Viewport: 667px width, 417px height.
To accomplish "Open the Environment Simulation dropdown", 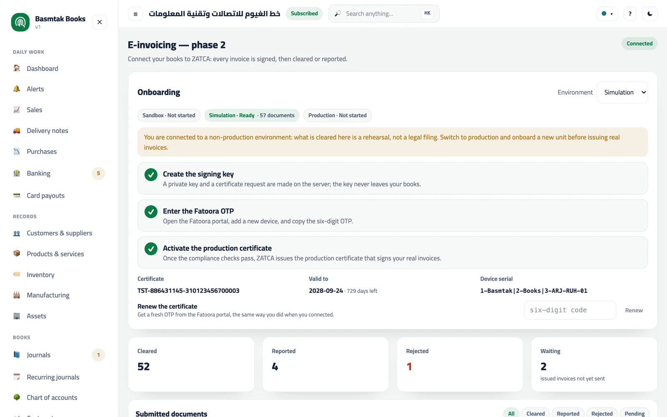I will [x=622, y=92].
